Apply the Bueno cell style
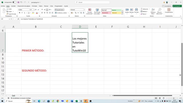Viewport: 183px width, 103px height. tap(116, 10)
